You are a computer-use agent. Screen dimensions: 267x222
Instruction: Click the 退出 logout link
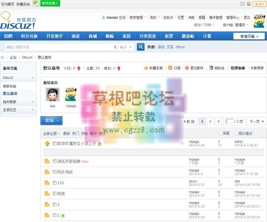247,17
